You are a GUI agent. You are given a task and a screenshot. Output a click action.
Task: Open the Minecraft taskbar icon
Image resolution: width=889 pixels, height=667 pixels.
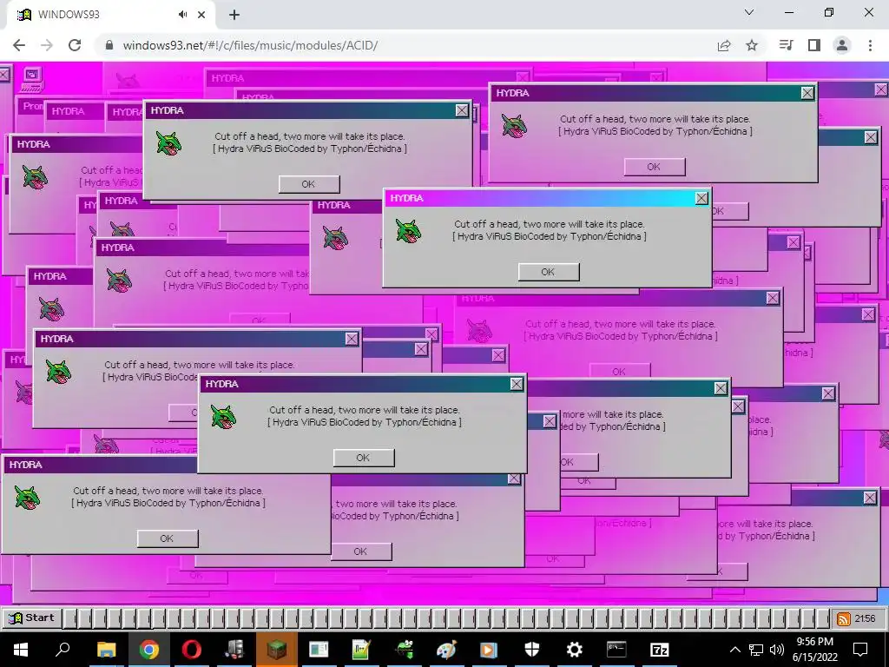point(277,650)
